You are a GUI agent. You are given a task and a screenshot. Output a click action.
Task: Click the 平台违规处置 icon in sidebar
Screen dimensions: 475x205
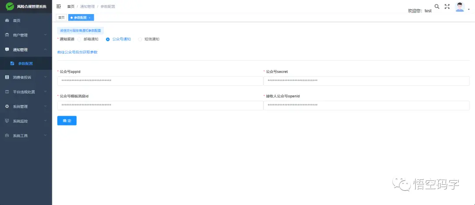point(7,92)
